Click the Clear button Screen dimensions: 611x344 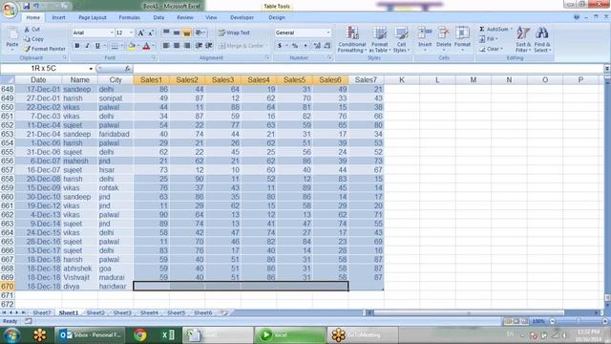[x=492, y=49]
